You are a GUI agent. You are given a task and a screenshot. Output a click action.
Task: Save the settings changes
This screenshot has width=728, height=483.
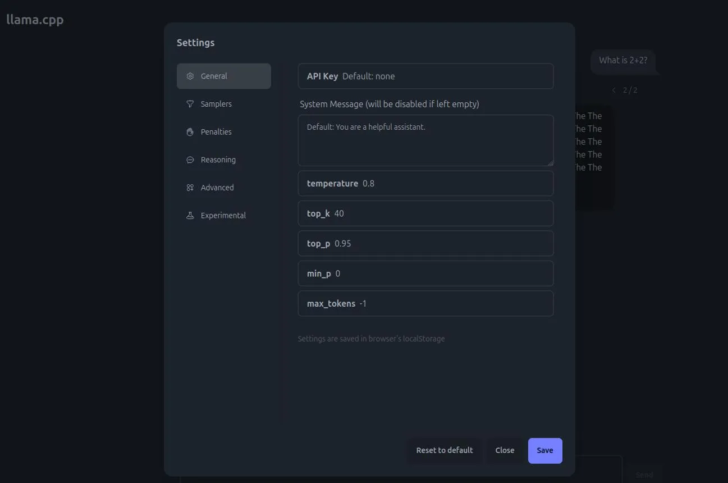545,450
